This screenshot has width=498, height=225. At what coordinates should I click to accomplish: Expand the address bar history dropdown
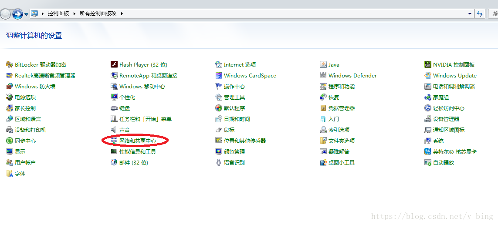470,13
